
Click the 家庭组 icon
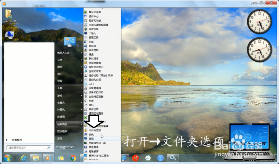point(86,46)
